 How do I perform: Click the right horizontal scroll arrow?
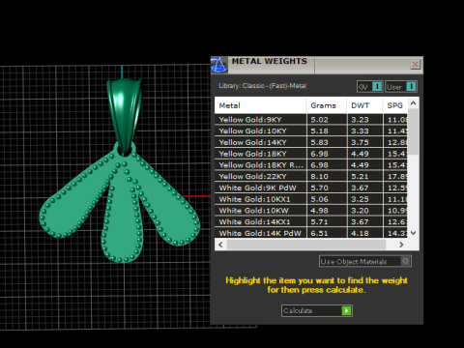[401, 245]
